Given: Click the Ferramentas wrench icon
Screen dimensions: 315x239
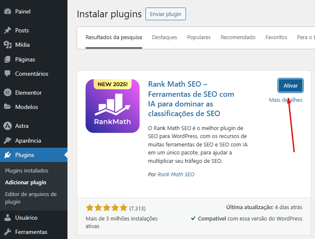Looking at the screenshot, I should [8, 232].
